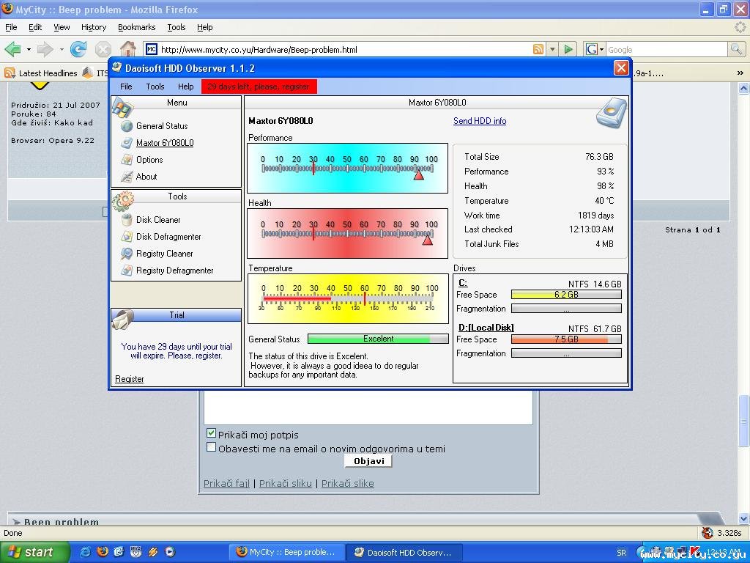Click the General Status globe icon
This screenshot has height=563, width=750.
(x=126, y=126)
